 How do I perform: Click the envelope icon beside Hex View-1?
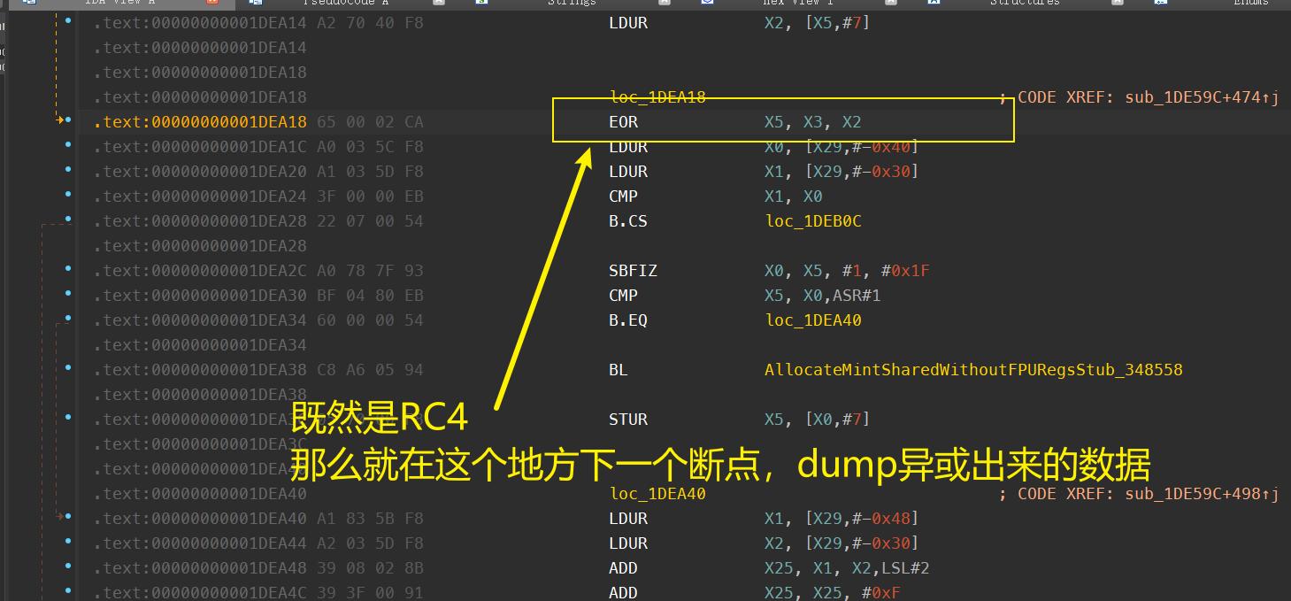[x=706, y=4]
